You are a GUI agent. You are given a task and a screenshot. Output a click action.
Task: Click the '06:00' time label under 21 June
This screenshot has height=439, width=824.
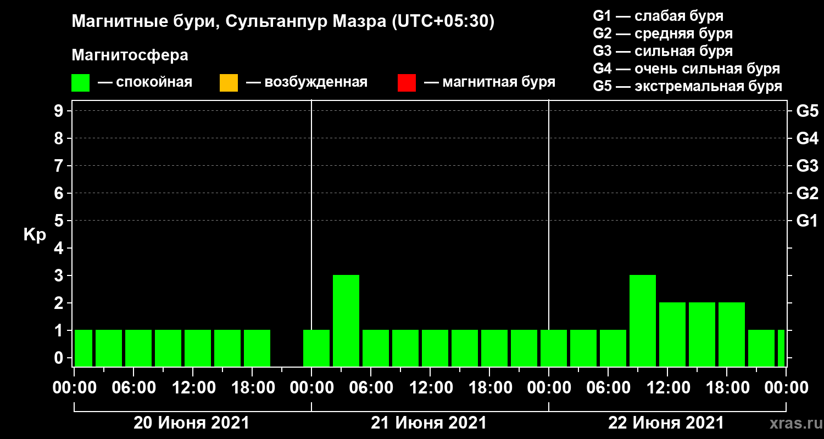[371, 388]
